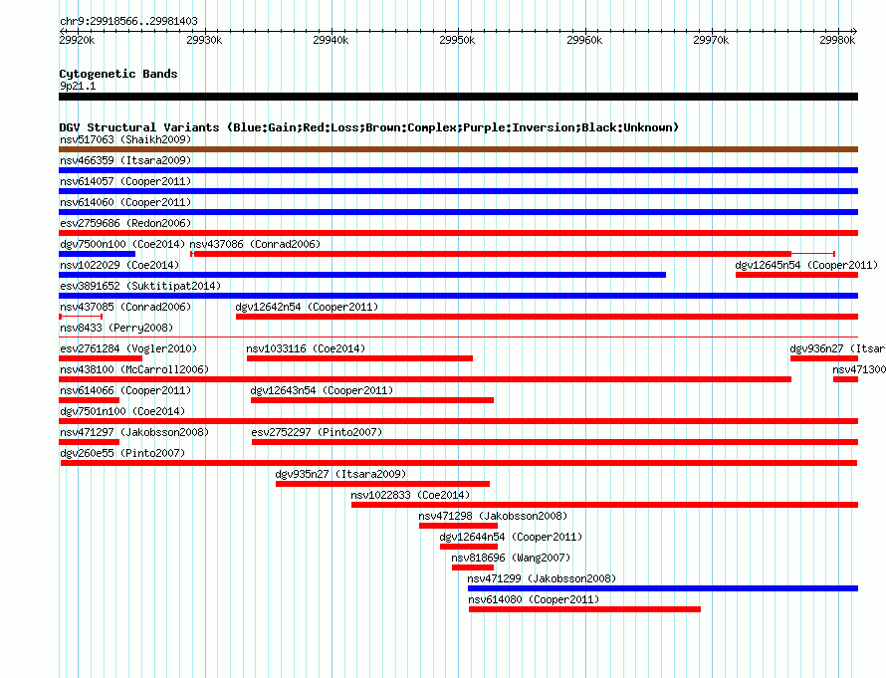Screen dimensions: 886x678
Task: Open nsv614057 (Cooper2011) variant label
Action: [x=125, y=181]
